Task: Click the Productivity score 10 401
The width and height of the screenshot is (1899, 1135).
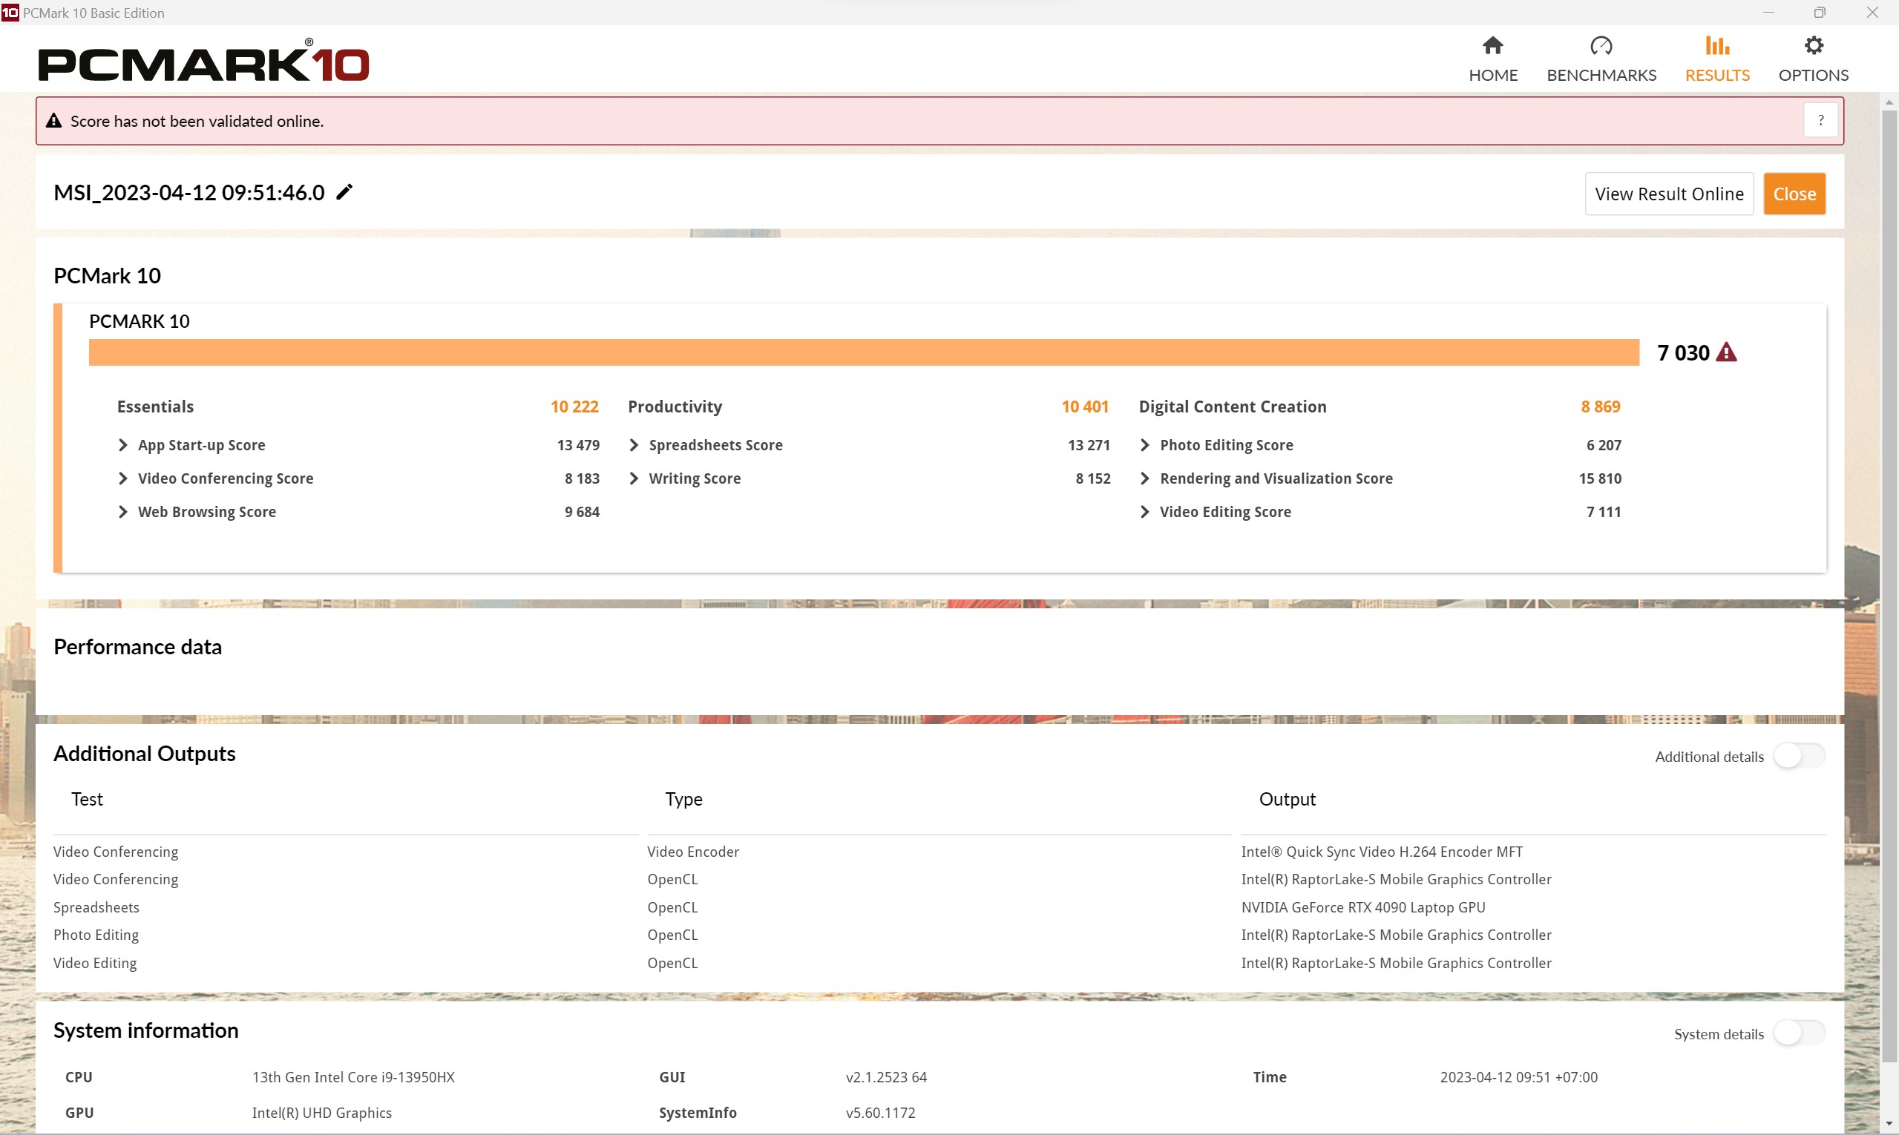Action: pos(1085,407)
